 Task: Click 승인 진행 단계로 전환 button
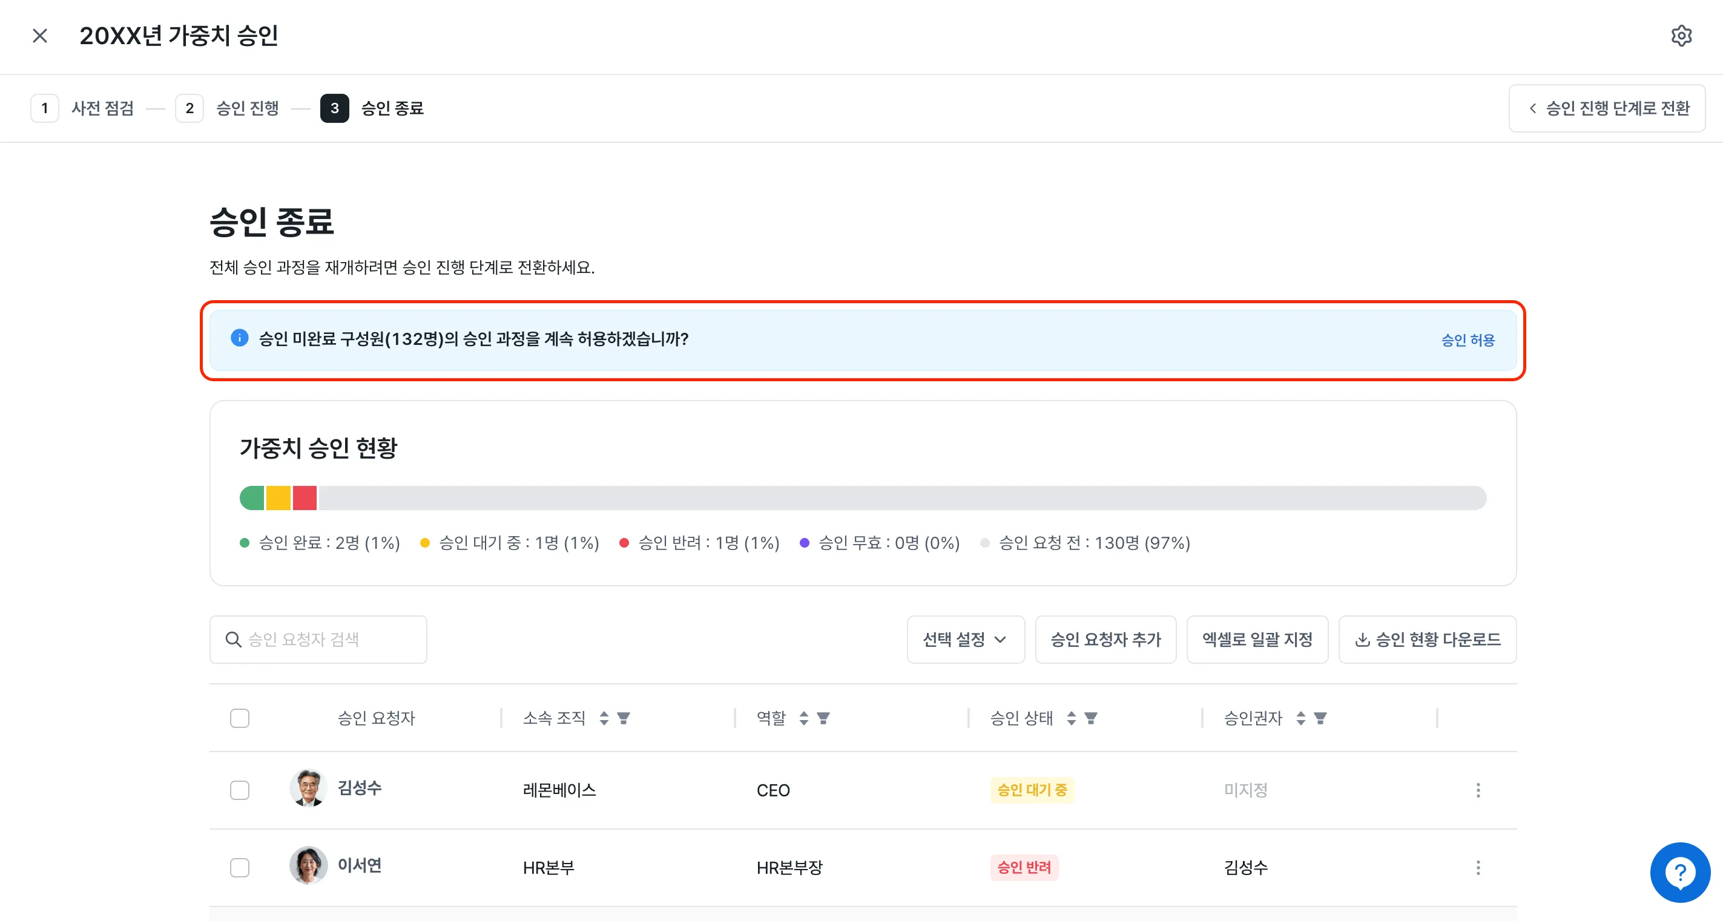1607,108
